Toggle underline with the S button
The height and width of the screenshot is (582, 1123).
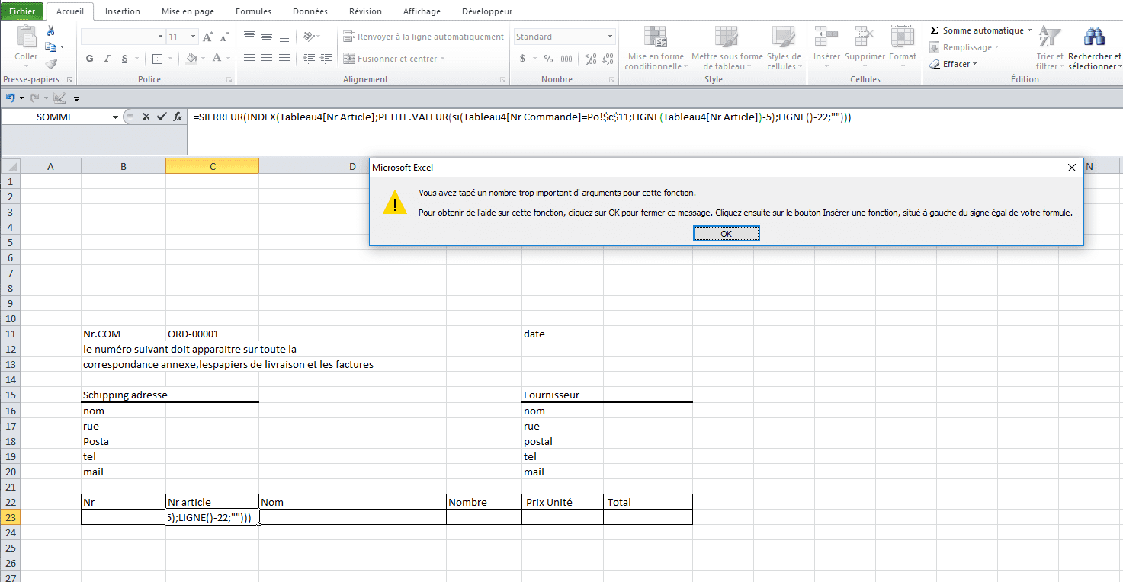(121, 59)
